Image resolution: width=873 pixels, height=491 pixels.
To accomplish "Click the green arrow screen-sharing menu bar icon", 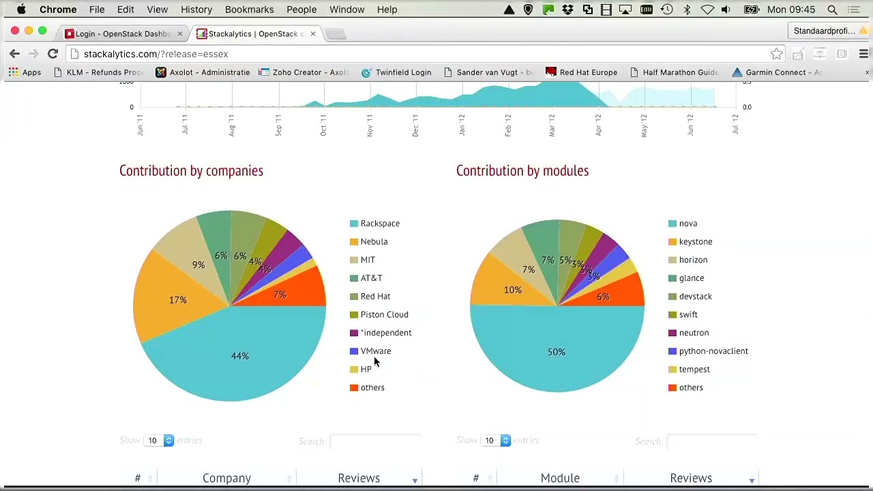I will coord(548,10).
